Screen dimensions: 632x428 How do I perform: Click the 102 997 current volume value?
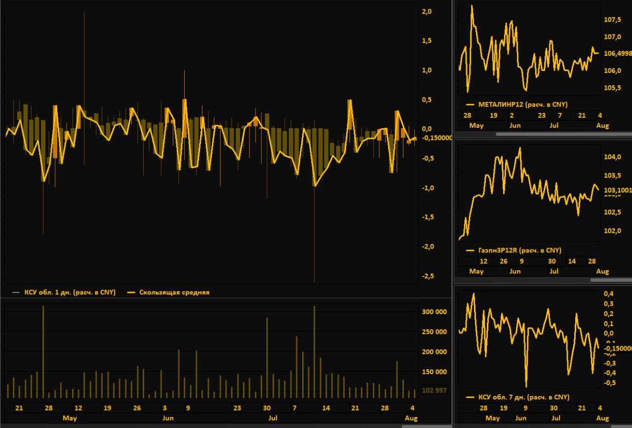point(434,391)
